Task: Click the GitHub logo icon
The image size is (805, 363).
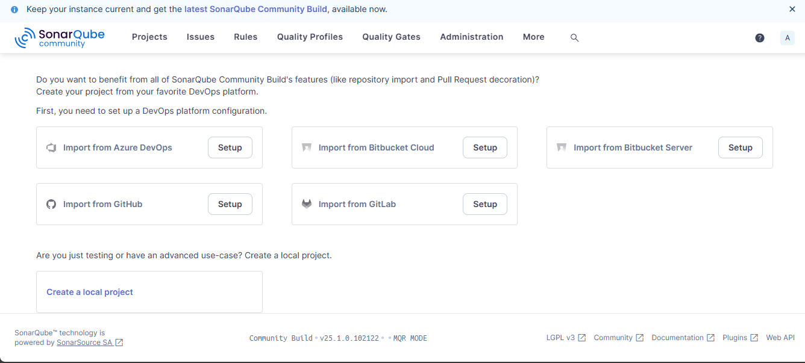Action: (51, 204)
